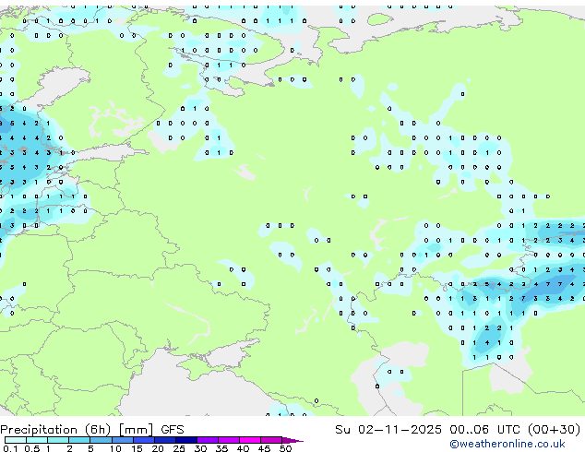The width and height of the screenshot is (585, 452).
Task: Click the '(6h)' interval text in title
Action: (98, 430)
